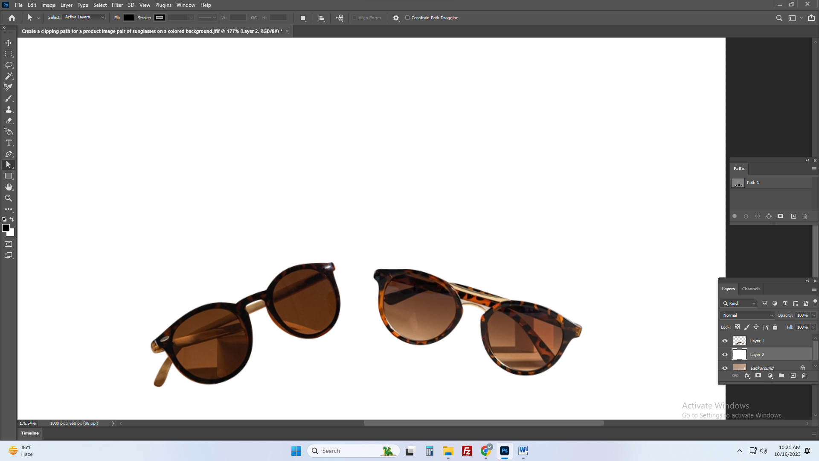Activate the Zoom tool
Viewport: 819px width, 461px height.
pos(9,198)
